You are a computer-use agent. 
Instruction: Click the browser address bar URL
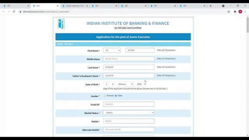46,12
